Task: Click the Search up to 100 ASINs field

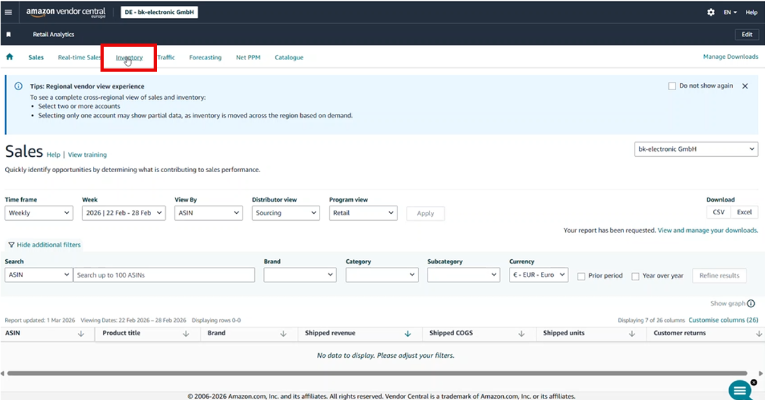Action: 164,275
